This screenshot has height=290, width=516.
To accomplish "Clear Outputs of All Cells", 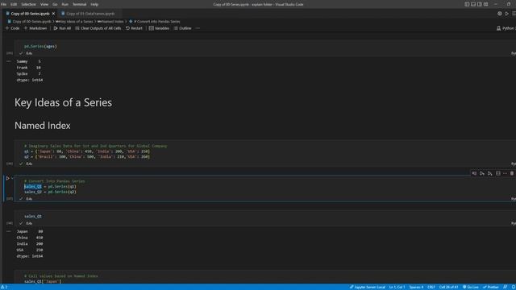I will click(98, 28).
